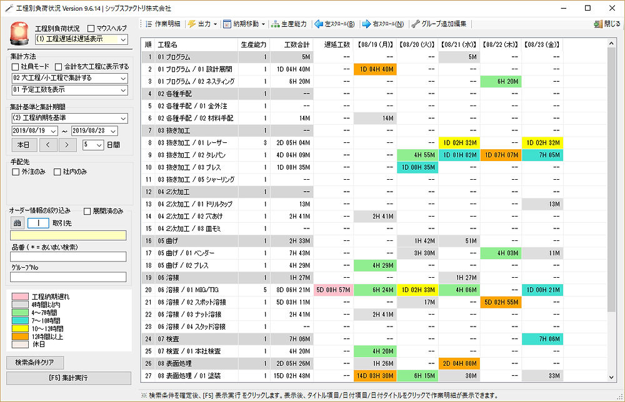Check 合計を大工程に表示する option
The height and width of the screenshot is (402, 625).
(x=59, y=66)
